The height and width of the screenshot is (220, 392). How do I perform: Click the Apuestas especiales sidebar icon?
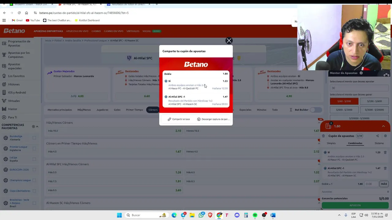4,66
